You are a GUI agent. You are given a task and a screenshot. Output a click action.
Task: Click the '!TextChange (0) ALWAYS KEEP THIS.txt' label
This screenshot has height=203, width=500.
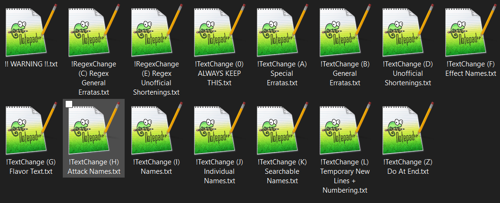[x=219, y=73]
